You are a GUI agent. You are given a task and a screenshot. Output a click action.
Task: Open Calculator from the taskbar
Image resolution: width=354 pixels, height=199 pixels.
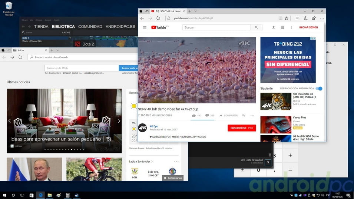pyautogui.click(x=67, y=195)
